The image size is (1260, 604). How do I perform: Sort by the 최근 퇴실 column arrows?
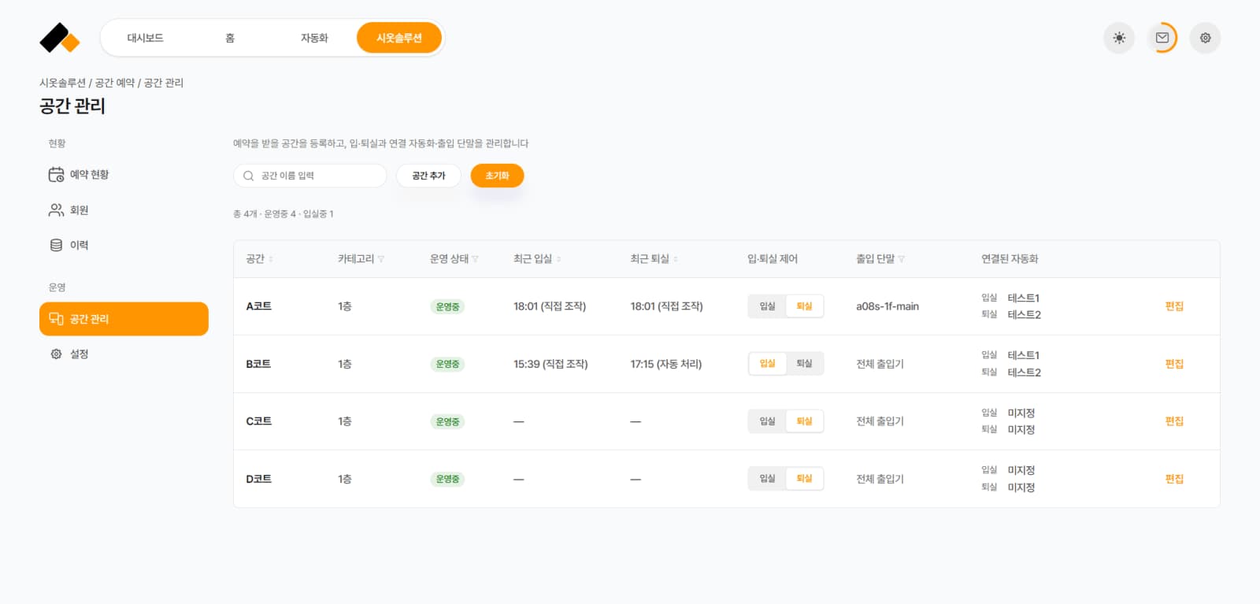(676, 259)
